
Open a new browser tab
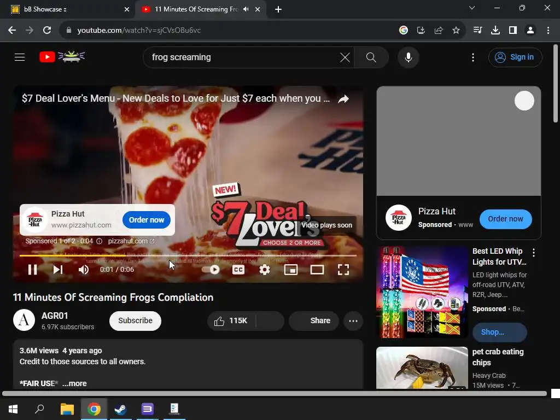278,10
